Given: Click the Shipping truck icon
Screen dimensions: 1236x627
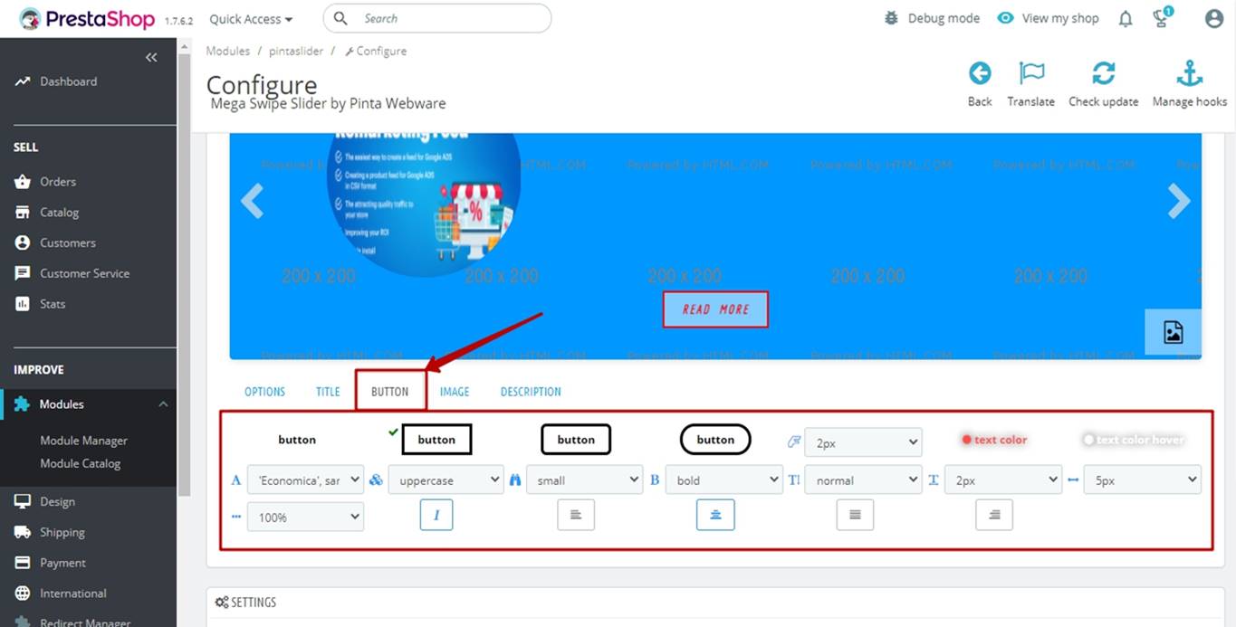Looking at the screenshot, I should 23,532.
